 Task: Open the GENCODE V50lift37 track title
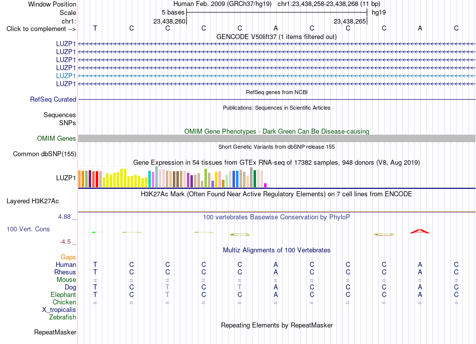coord(277,37)
